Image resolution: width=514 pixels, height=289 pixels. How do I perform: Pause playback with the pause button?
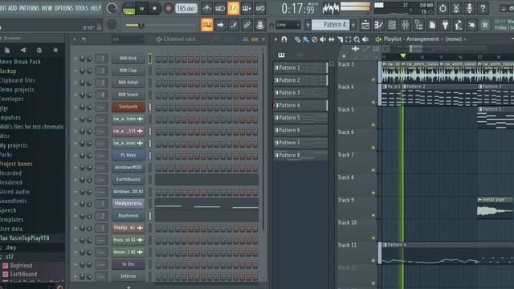[x=142, y=9]
